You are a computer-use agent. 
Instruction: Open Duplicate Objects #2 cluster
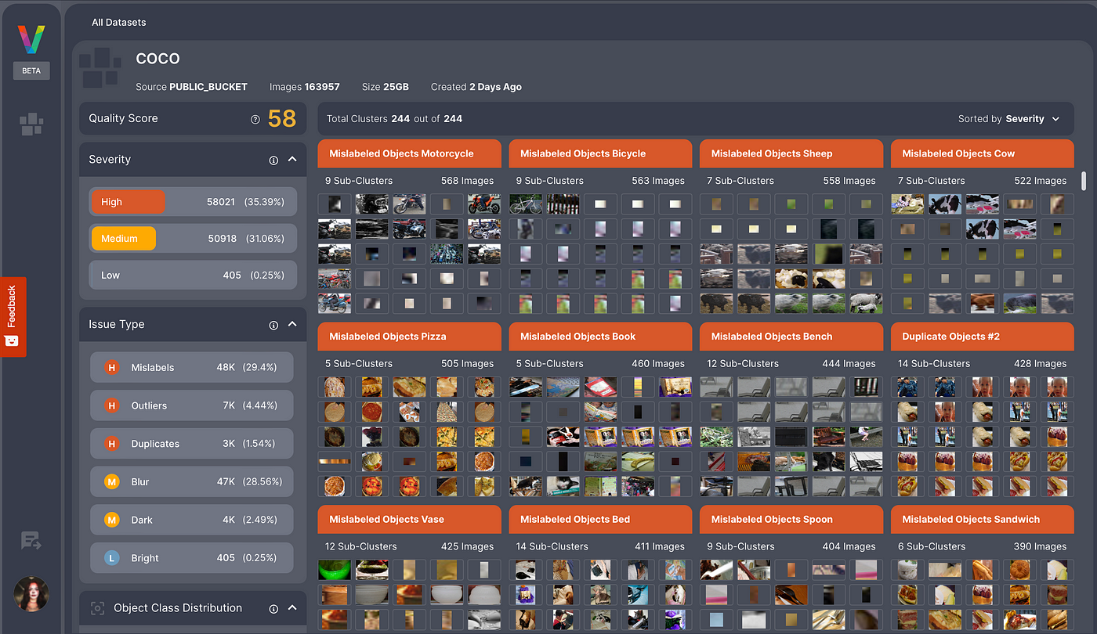tap(983, 337)
